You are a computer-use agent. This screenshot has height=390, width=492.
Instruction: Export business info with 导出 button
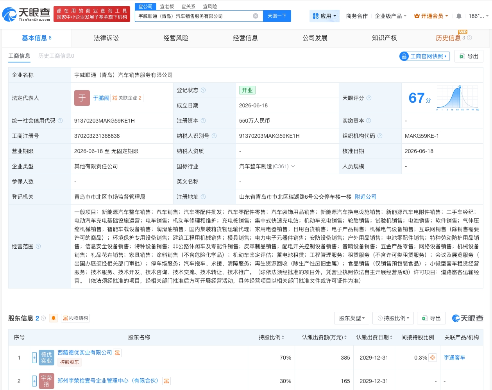tap(469, 56)
